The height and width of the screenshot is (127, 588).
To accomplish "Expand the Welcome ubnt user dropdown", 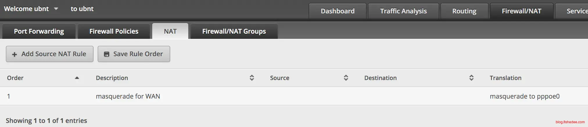I will 56,9.
